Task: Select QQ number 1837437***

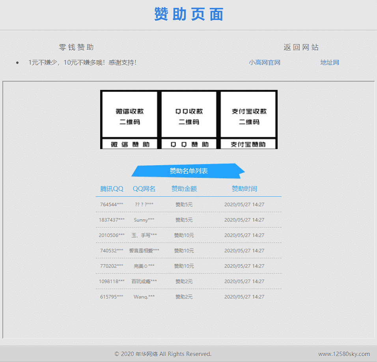Action: [112, 220]
